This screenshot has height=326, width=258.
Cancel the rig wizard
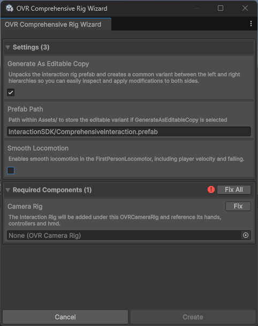[65, 317]
